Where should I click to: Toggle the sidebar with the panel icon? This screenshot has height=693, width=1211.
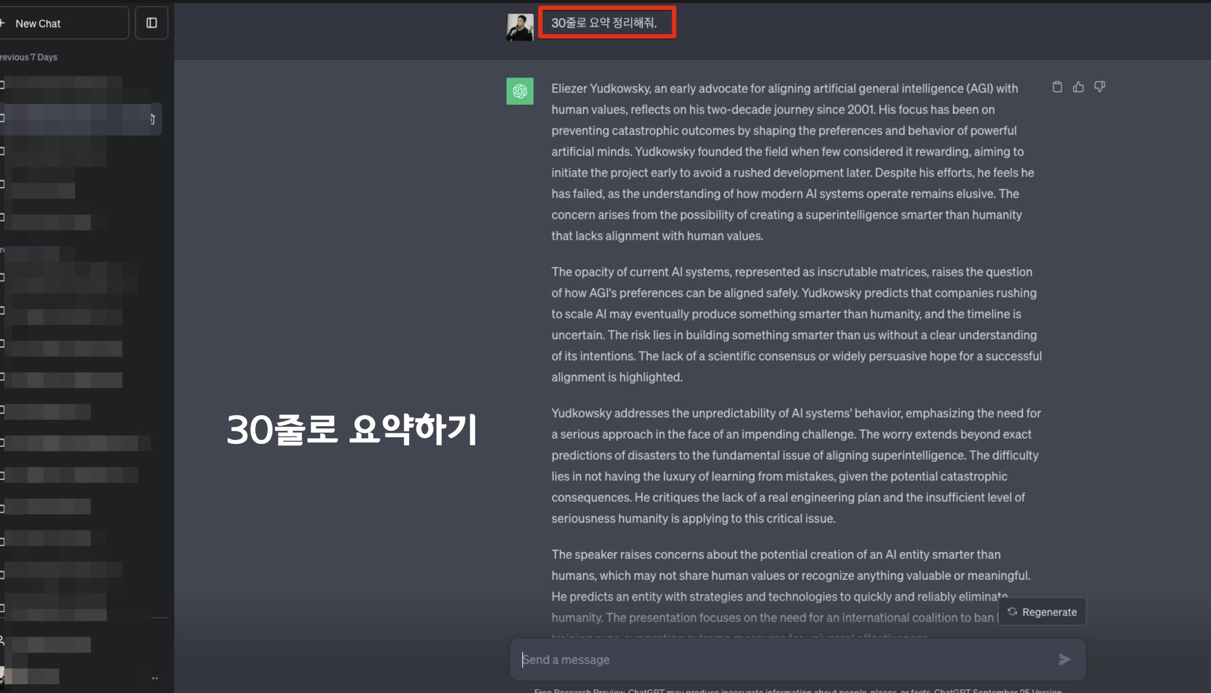click(151, 23)
